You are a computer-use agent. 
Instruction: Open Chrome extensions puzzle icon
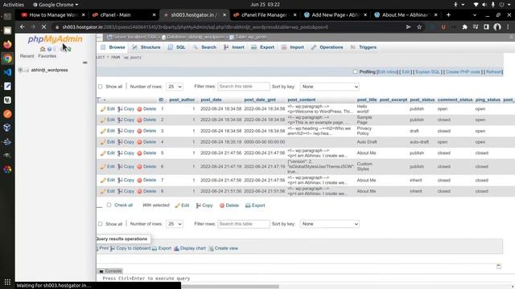(x=465, y=27)
